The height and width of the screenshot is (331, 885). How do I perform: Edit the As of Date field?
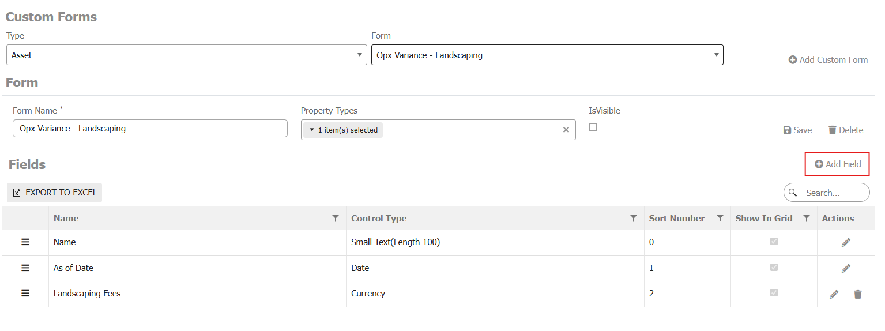(x=845, y=268)
